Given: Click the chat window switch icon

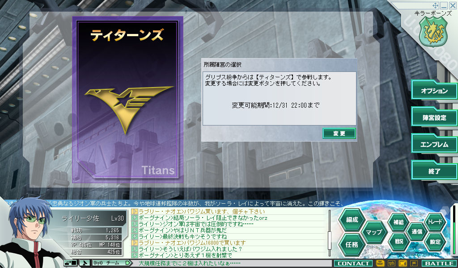Looking at the screenshot, I should click(x=70, y=263).
